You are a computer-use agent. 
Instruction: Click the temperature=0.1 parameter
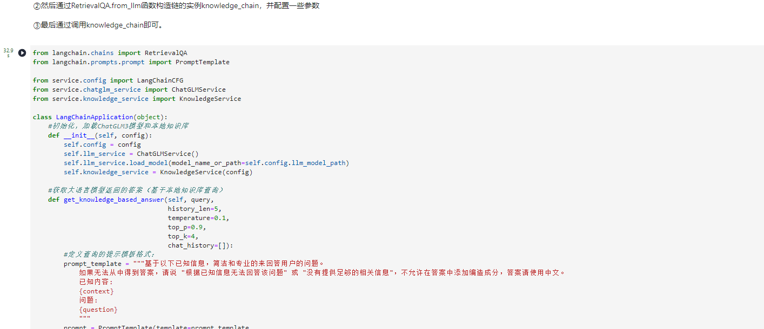coord(198,218)
